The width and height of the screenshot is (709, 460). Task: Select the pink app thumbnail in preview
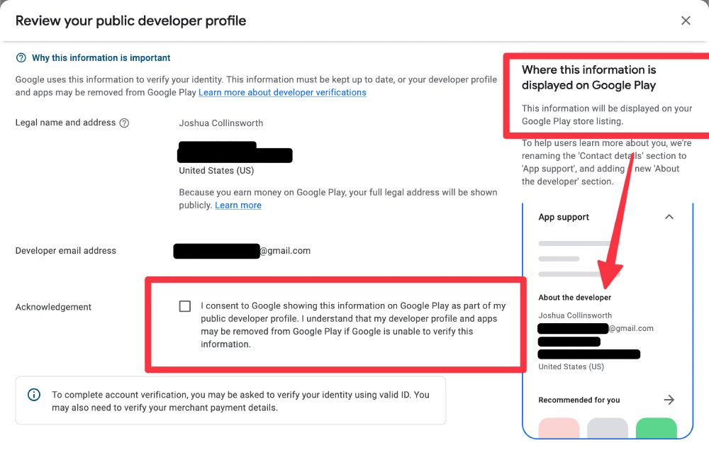pyautogui.click(x=559, y=428)
